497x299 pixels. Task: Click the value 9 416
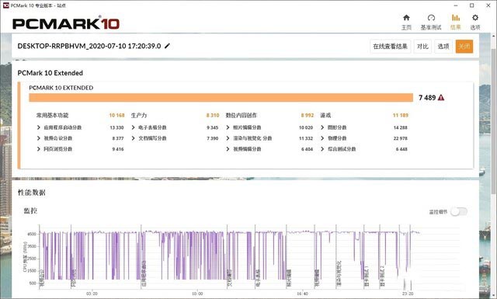pyautogui.click(x=118, y=149)
